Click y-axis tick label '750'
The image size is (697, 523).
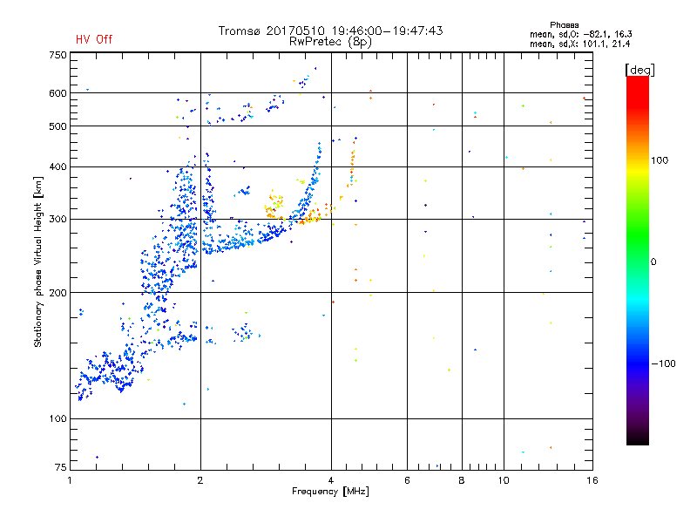(x=58, y=55)
